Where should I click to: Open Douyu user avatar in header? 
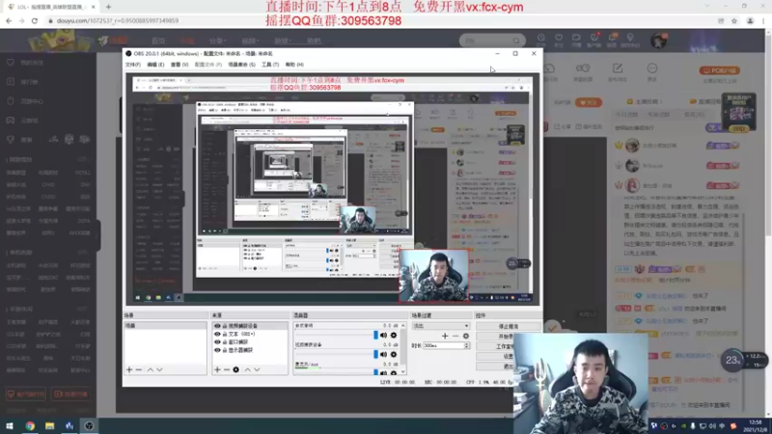[659, 41]
